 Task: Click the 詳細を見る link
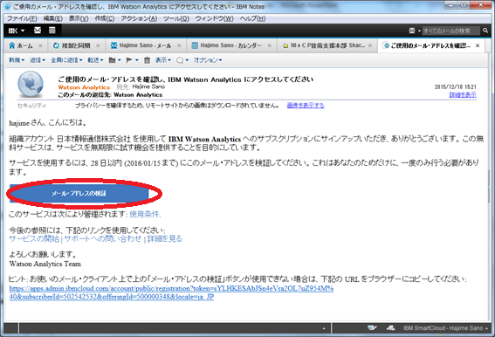[165, 238]
